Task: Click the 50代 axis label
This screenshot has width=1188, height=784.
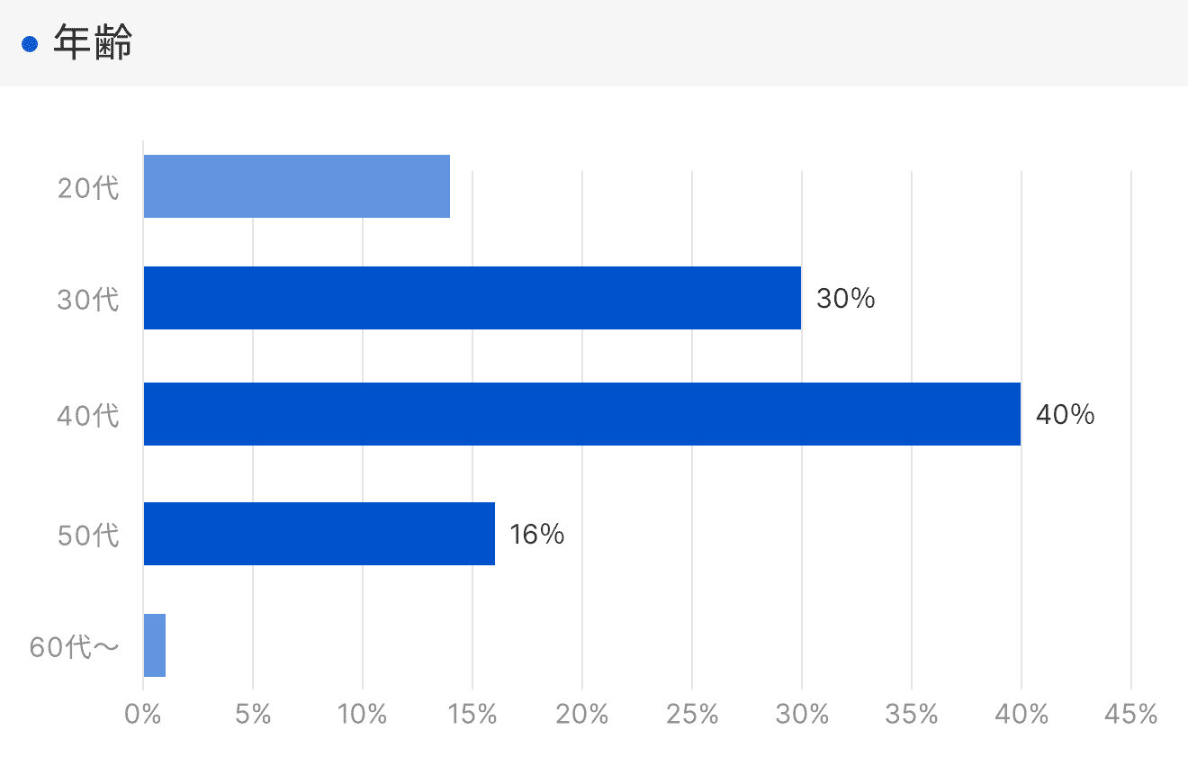Action: pos(88,535)
